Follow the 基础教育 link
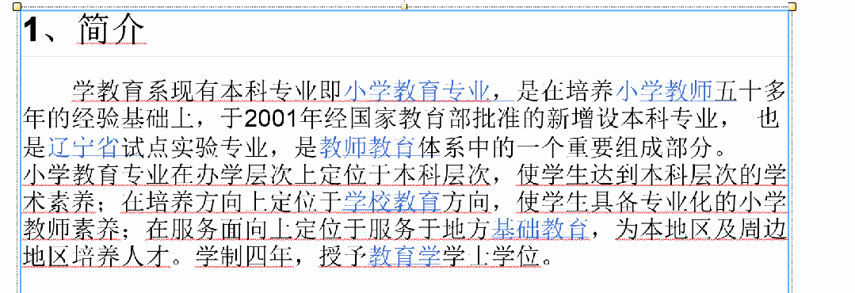855x293 pixels. coord(540,230)
